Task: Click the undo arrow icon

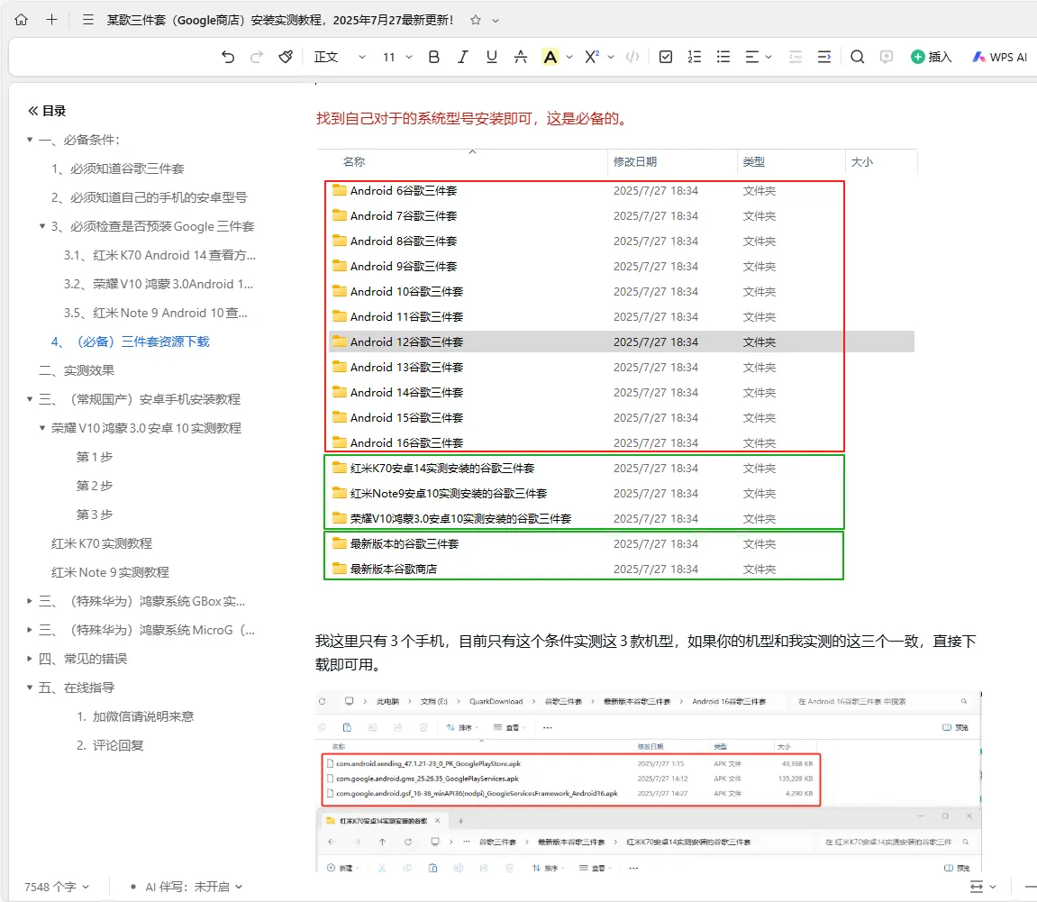Action: coord(228,57)
